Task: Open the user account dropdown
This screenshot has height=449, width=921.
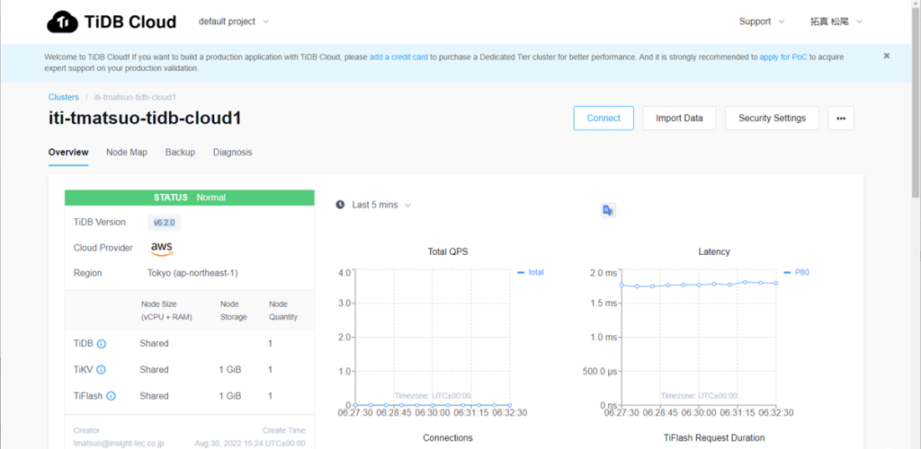Action: (x=836, y=22)
